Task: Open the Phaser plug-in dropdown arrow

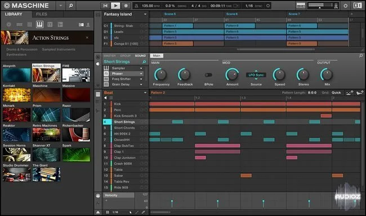Action: point(141,73)
